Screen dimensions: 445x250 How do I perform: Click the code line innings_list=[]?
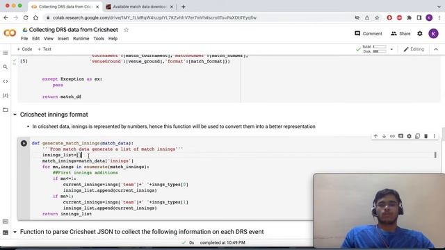pyautogui.click(x=62, y=155)
